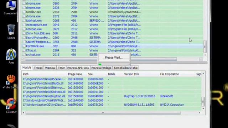
Task: Click the BugTrap 1.3.3718.38316 version cell
Action: (x=140, y=96)
